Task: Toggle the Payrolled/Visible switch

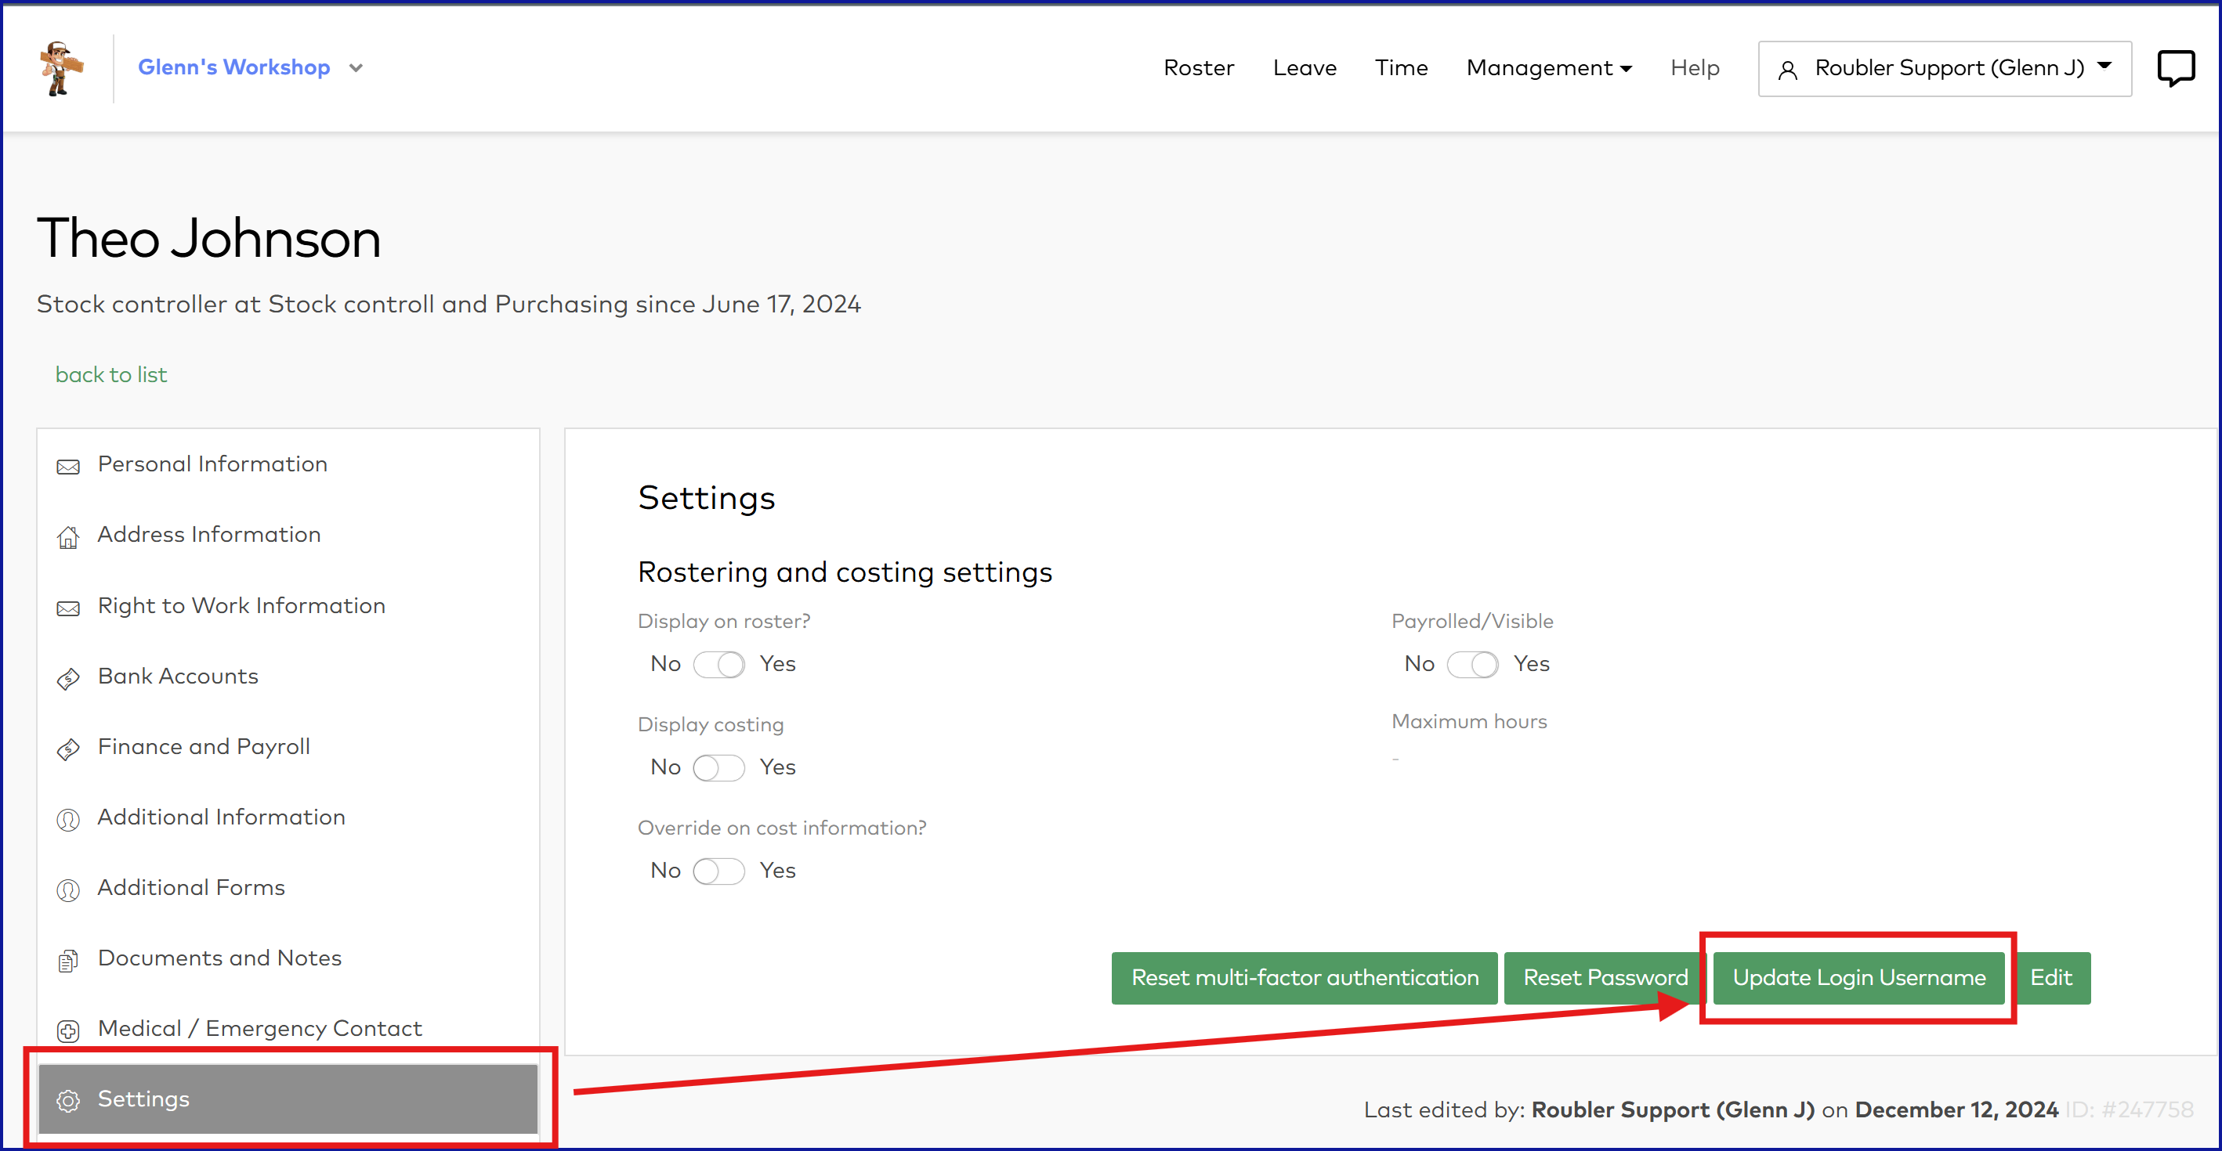Action: point(1472,665)
